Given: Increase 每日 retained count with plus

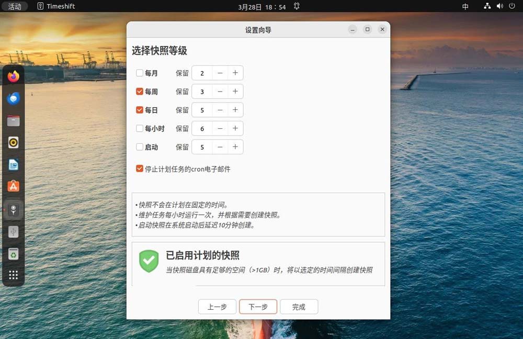Looking at the screenshot, I should pyautogui.click(x=235, y=110).
